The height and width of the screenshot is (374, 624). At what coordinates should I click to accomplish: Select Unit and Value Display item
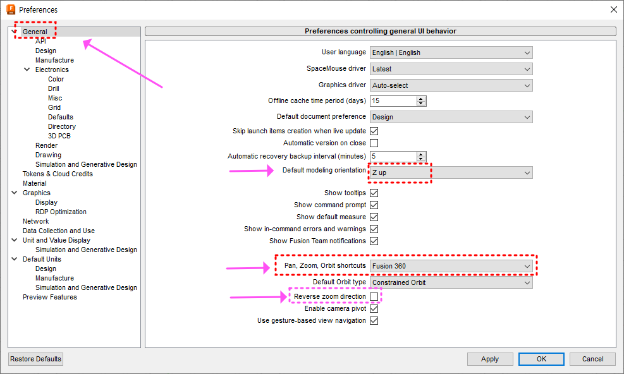coord(56,240)
